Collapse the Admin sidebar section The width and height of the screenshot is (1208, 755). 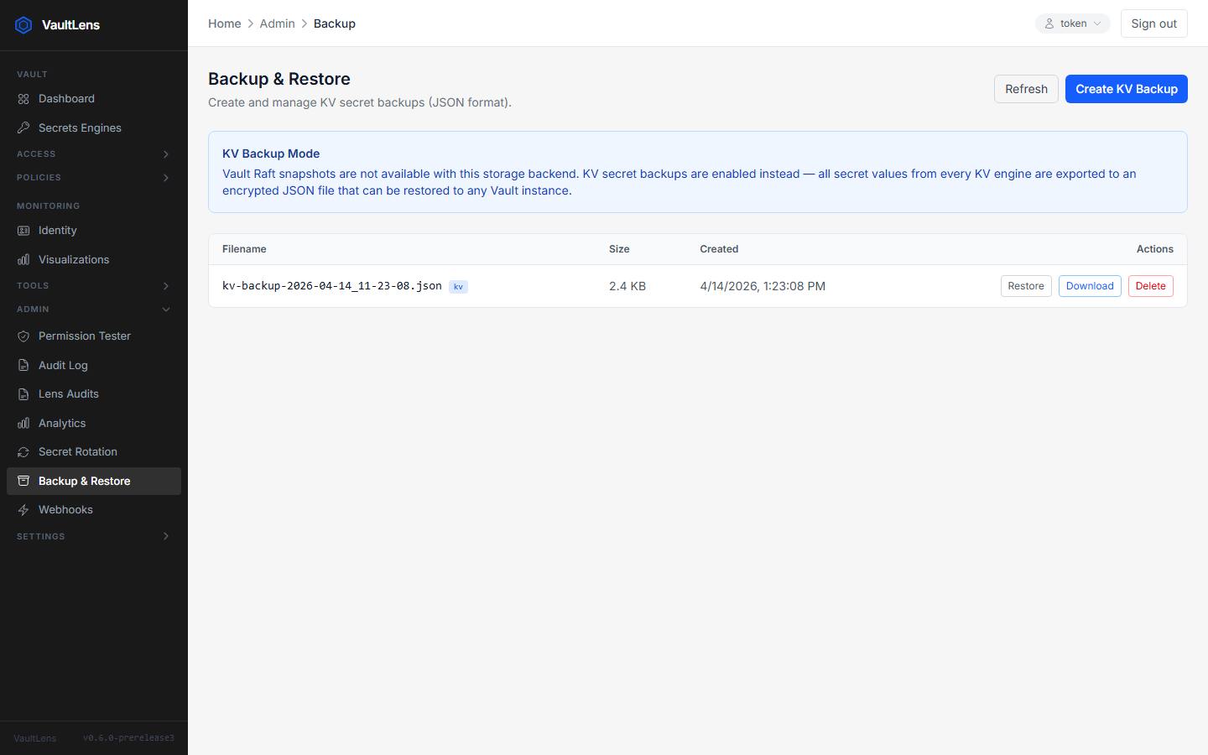[94, 310]
